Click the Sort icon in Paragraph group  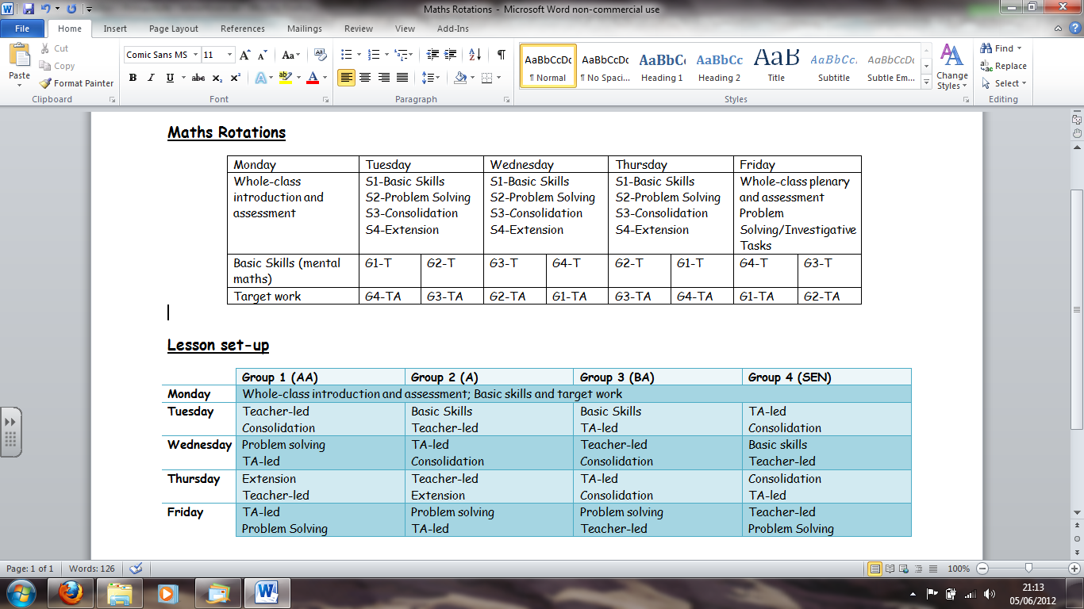point(475,55)
